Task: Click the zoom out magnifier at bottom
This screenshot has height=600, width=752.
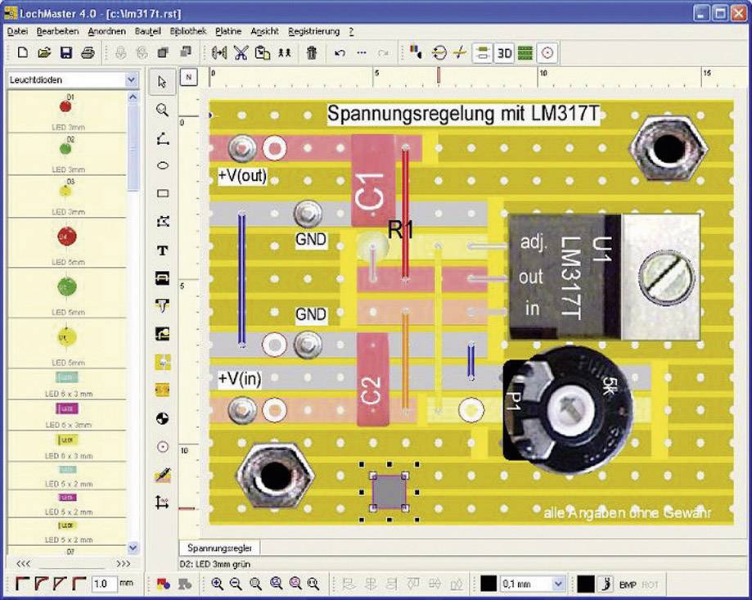Action: pyautogui.click(x=236, y=584)
